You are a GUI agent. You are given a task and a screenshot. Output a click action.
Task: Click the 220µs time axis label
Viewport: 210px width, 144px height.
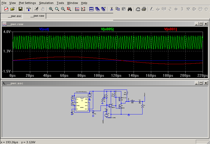pyautogui.click(x=202, y=75)
